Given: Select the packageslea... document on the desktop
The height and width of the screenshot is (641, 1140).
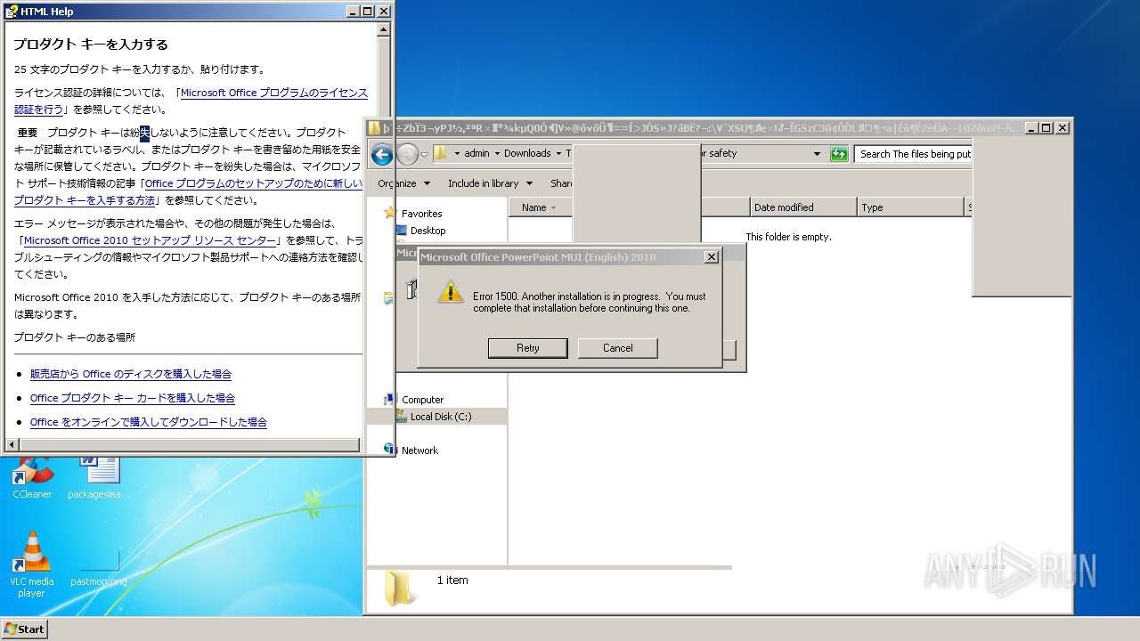Looking at the screenshot, I should (99, 477).
